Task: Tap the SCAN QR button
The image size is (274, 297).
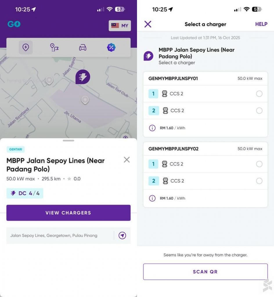Action: tap(205, 272)
